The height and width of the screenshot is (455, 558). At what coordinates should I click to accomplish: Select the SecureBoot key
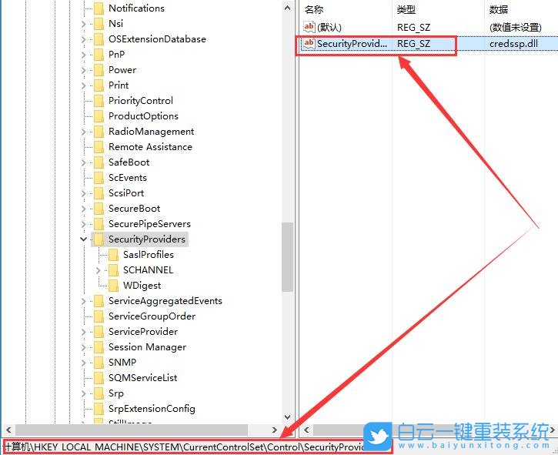[134, 209]
